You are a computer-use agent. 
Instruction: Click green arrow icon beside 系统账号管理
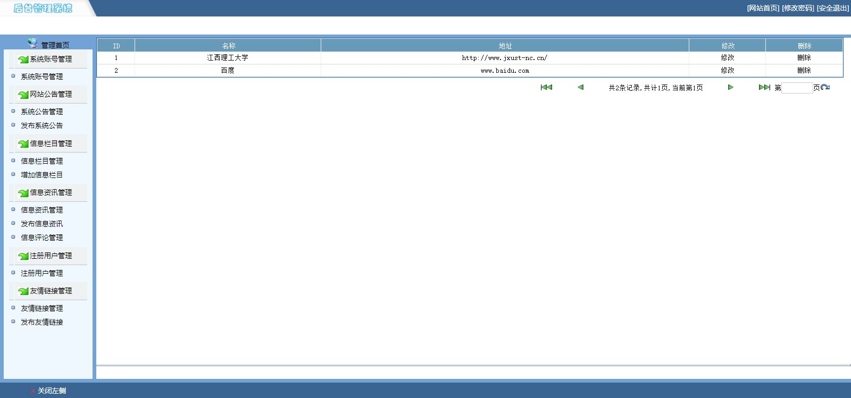[23, 60]
